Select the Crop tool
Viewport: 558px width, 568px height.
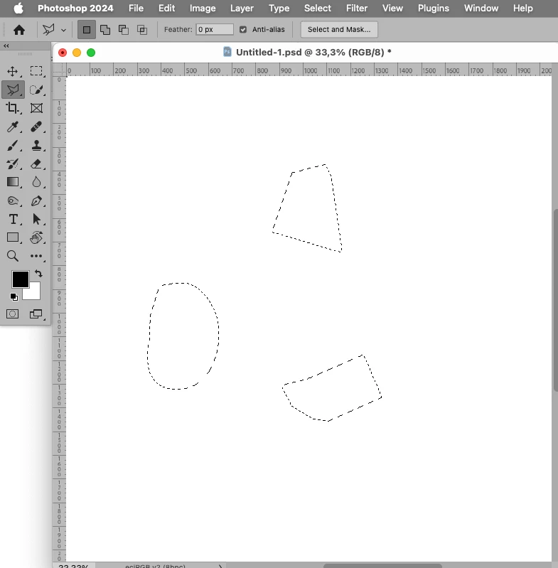point(13,108)
